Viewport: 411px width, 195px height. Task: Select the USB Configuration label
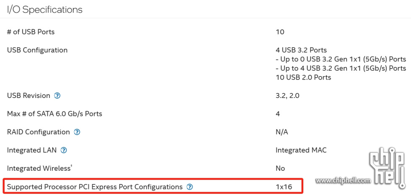click(x=37, y=50)
